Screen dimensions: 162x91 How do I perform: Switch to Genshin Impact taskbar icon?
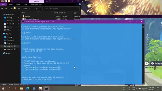pos(40,88)
